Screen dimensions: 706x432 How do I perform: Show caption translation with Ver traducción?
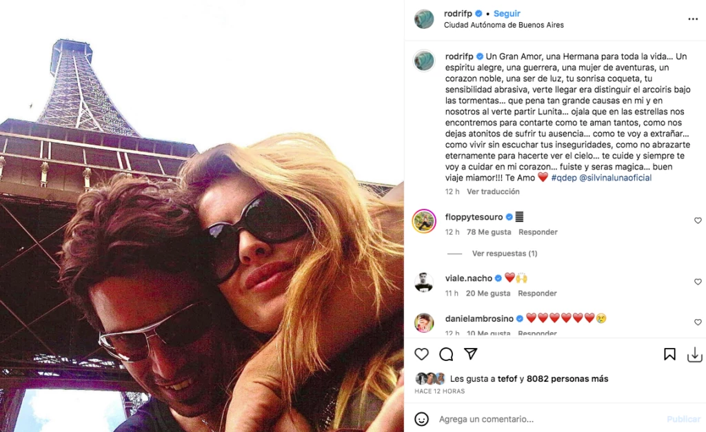(x=493, y=192)
